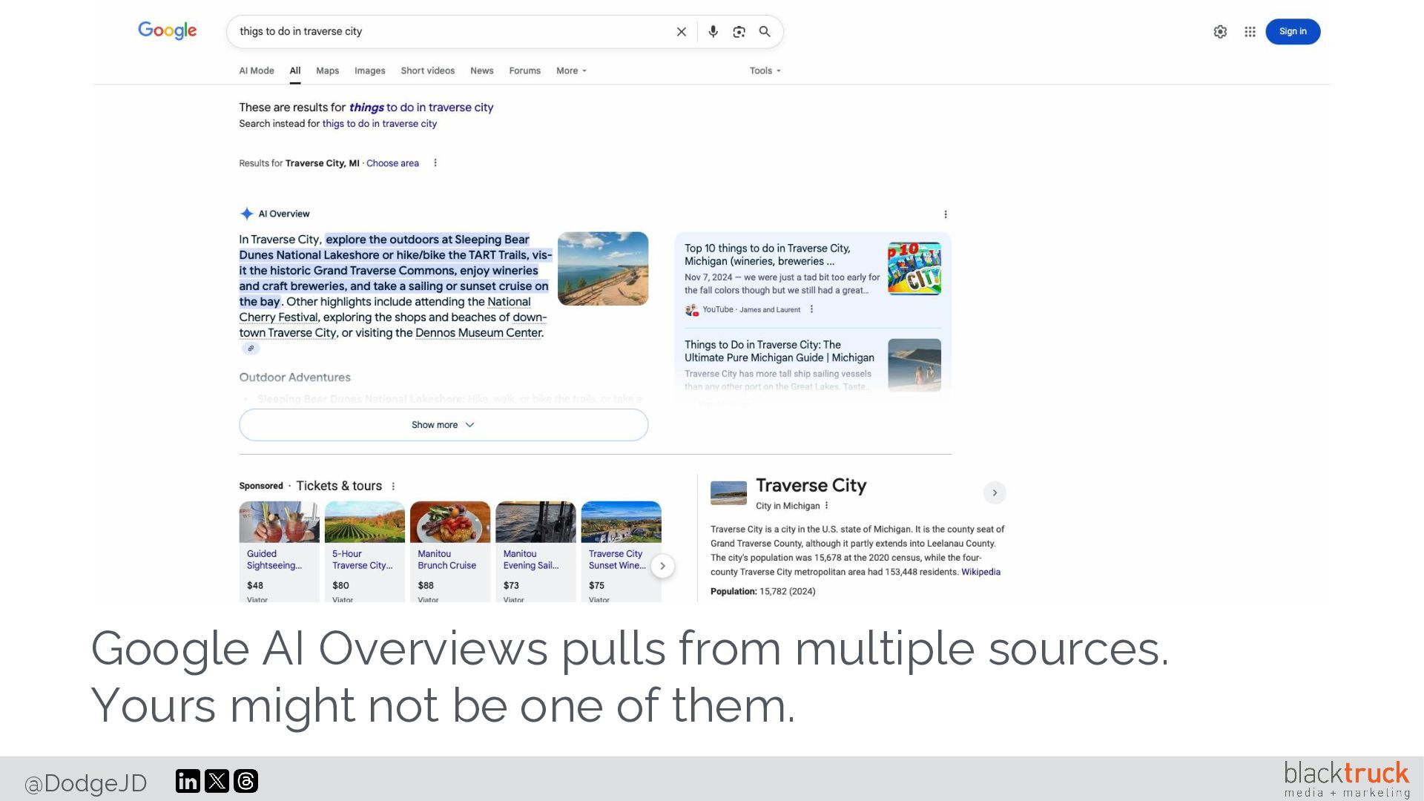The height and width of the screenshot is (801, 1424).
Task: Open the Threads social icon
Action: pyautogui.click(x=245, y=781)
